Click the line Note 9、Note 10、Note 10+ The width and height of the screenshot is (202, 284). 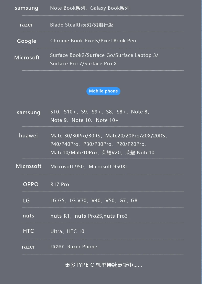tap(84, 120)
